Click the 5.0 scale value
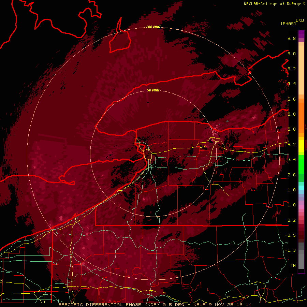307x307 pixels. coord(292,129)
